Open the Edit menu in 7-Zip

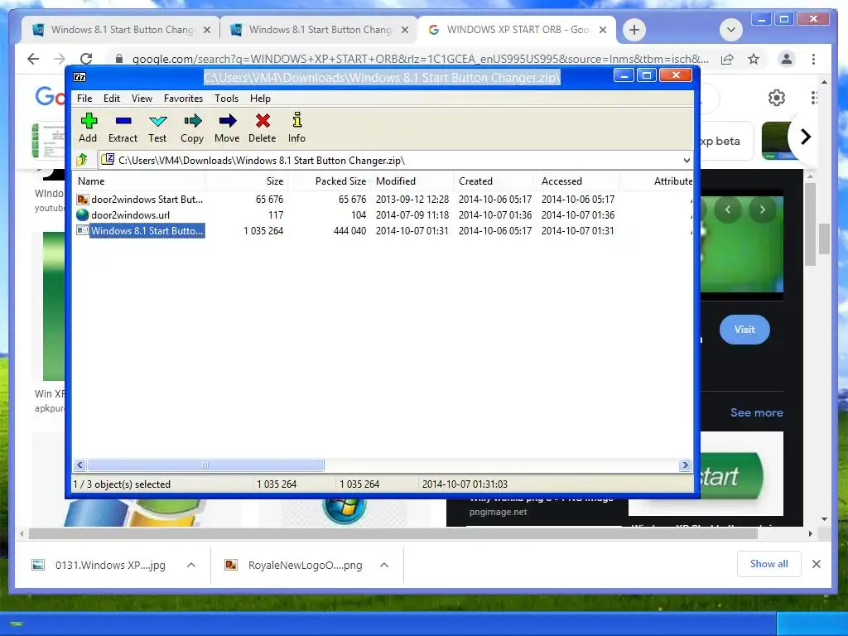point(112,99)
